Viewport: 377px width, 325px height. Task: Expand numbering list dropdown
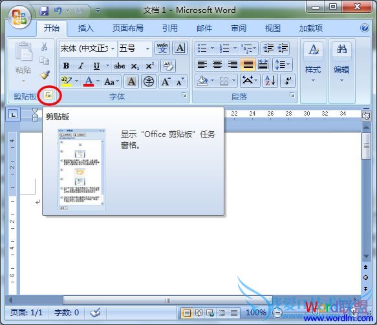click(x=235, y=48)
